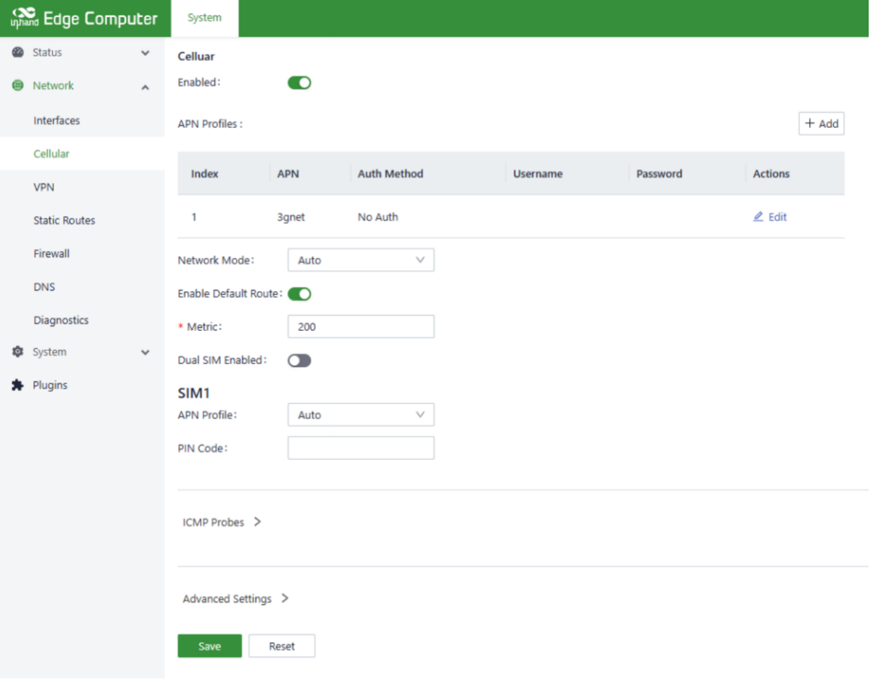Turn off Enable Default Route toggle
This screenshot has height=690, width=870.
pyautogui.click(x=299, y=294)
